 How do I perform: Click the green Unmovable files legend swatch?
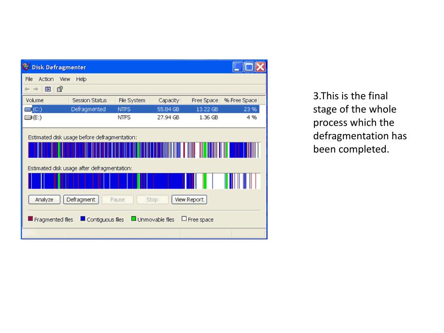coord(134,219)
